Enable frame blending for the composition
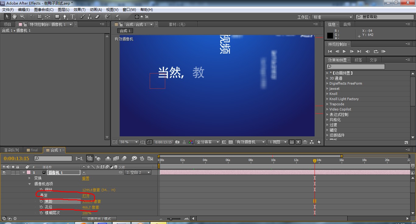The image size is (416, 224). pyautogui.click(x=116, y=158)
